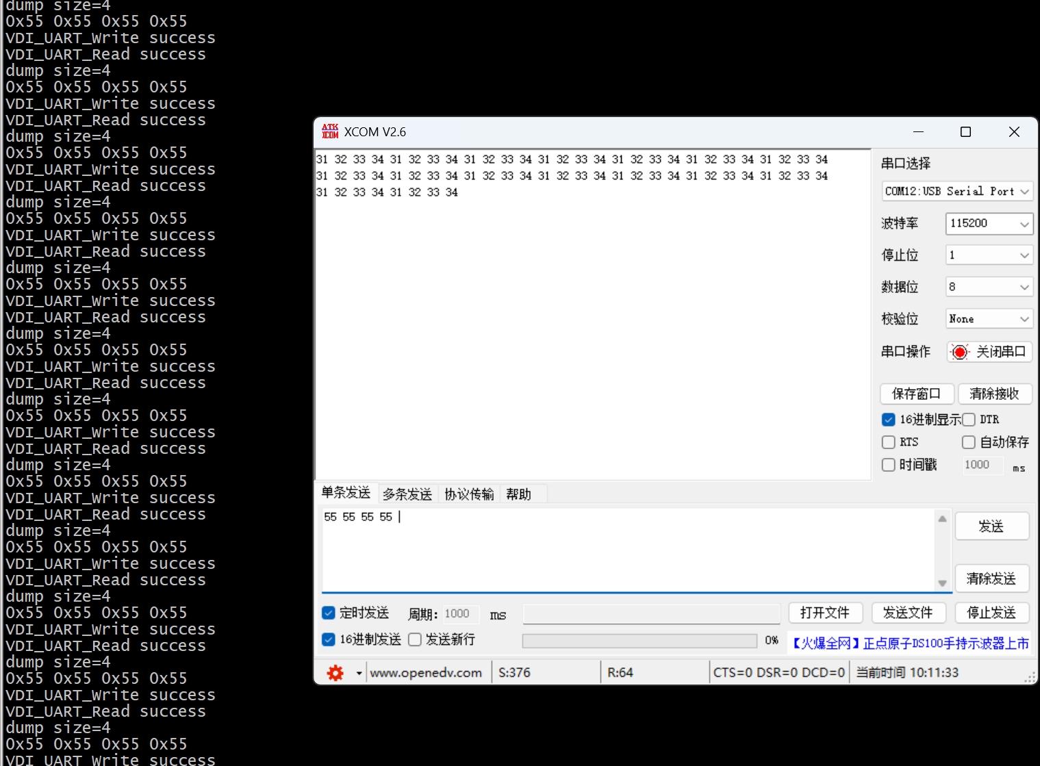Switch to the 协议传输 tab

[469, 494]
